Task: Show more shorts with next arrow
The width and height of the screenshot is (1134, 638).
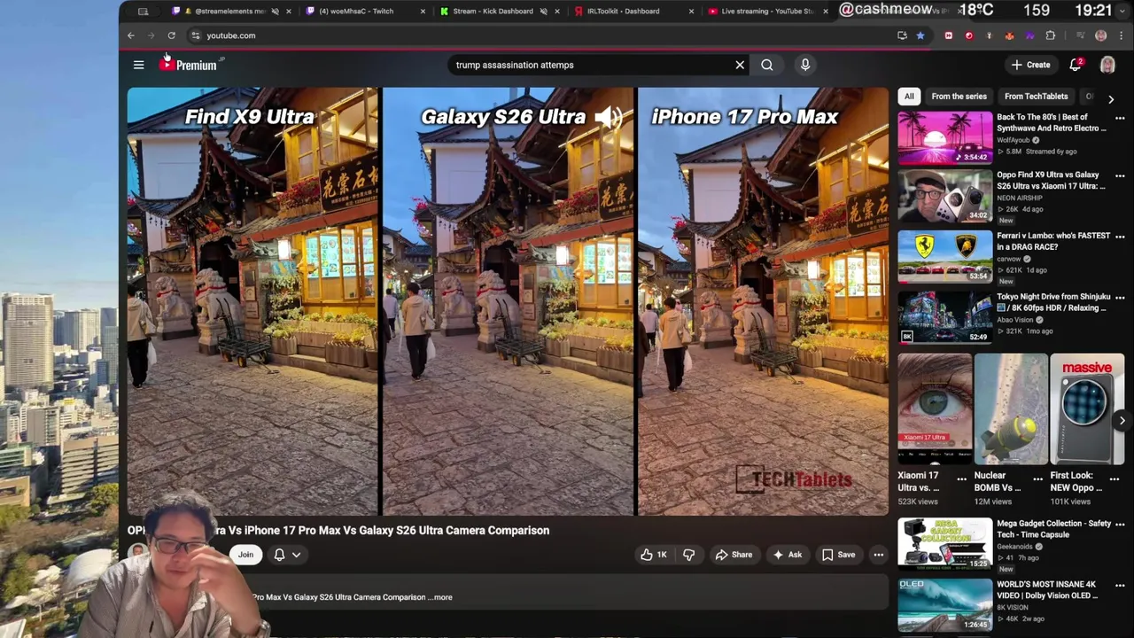Action: 1122,421
